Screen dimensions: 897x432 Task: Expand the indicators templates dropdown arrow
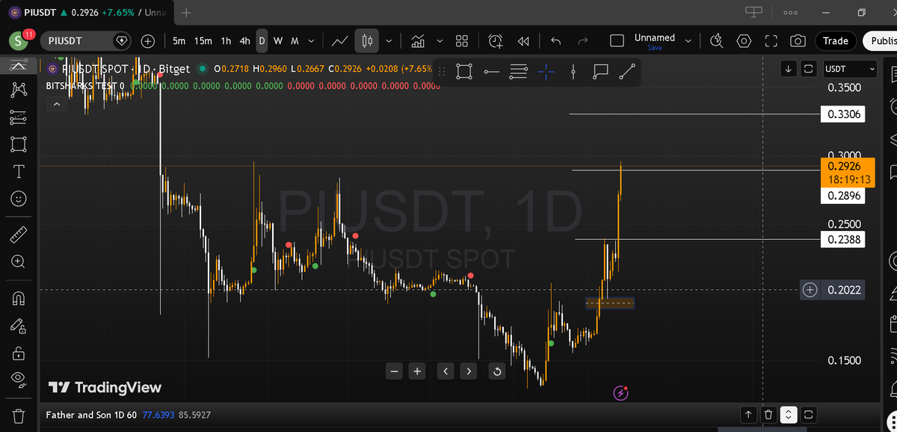coord(440,41)
